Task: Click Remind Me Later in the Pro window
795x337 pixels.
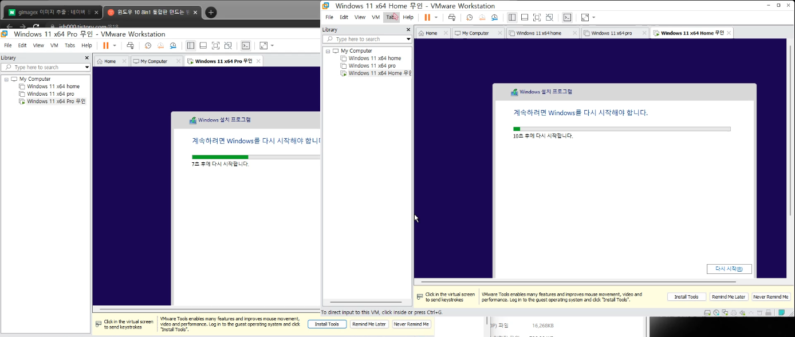Action: pyautogui.click(x=369, y=324)
